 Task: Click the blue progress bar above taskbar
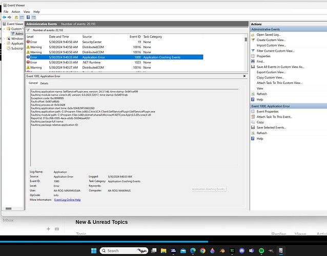(x=104, y=242)
